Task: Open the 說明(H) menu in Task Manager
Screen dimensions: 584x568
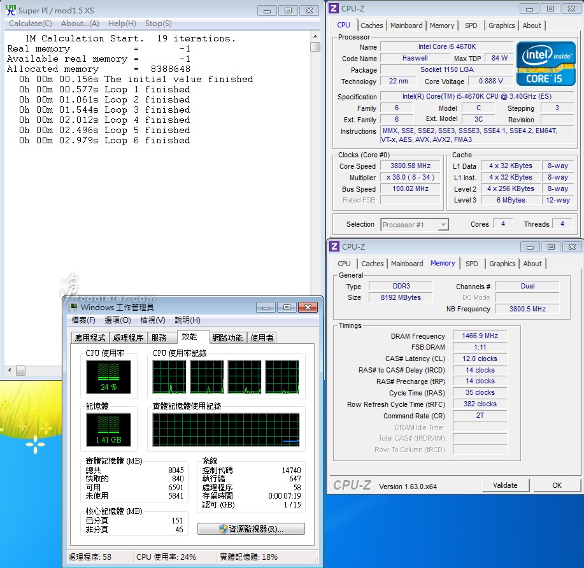Action: click(187, 320)
